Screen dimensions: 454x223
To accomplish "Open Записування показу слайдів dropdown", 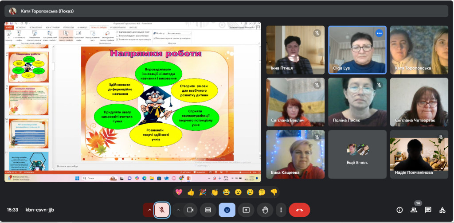I will (x=107, y=35).
